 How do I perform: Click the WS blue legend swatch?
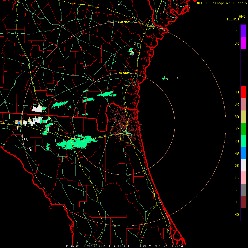(x=243, y=153)
